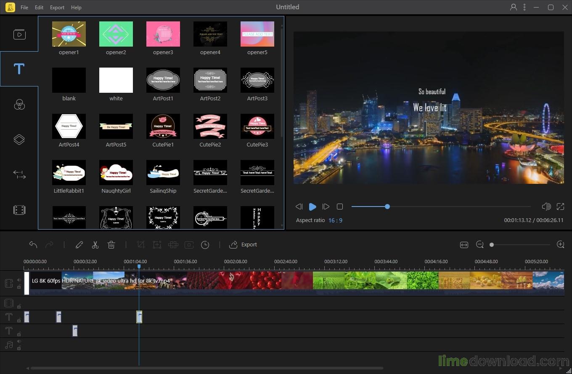Open the Export menu in menu bar

click(57, 8)
